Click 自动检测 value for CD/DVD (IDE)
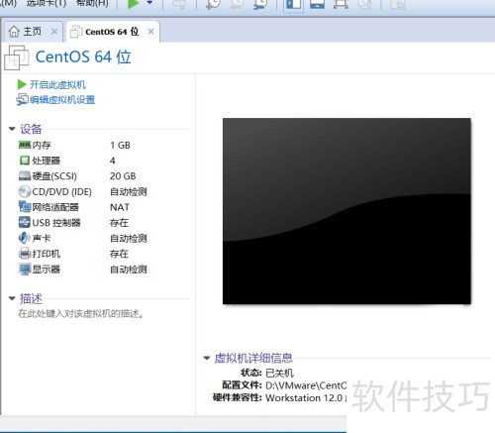Image resolution: width=495 pixels, height=433 pixels. tap(129, 191)
